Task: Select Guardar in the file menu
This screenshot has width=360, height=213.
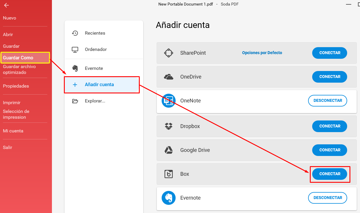Action: tap(11, 46)
